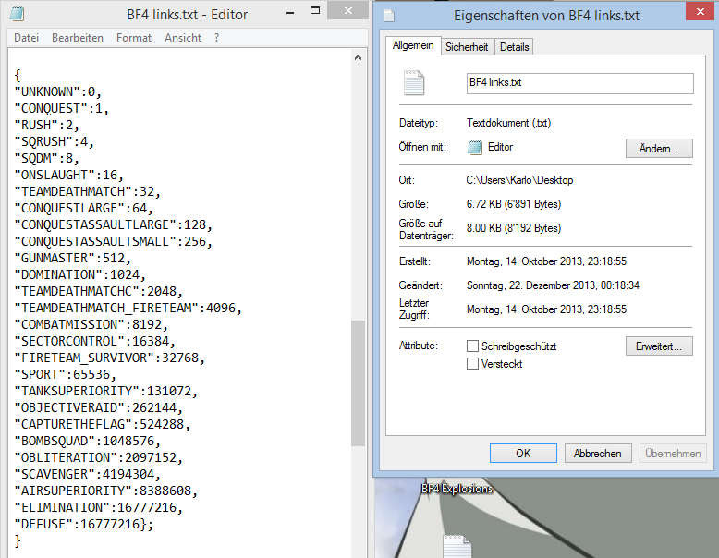Click the line "OBLITERATION":2097152,
Image resolution: width=719 pixels, height=558 pixels.
point(99,457)
